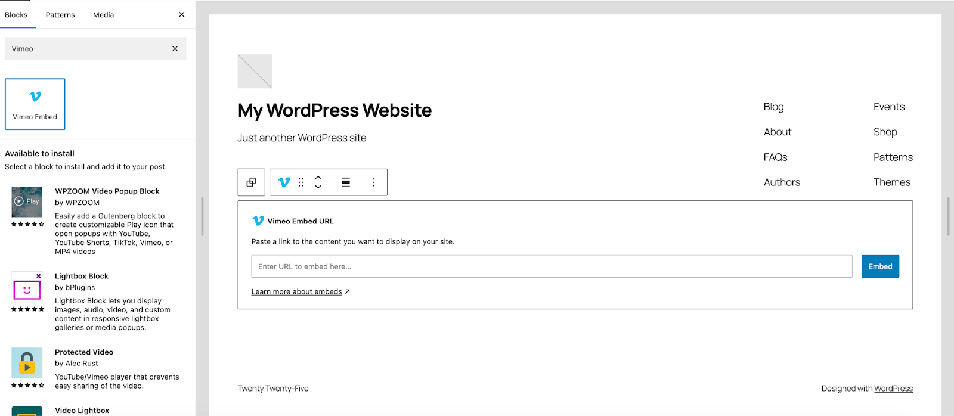Click the site logo placeholder

point(255,72)
